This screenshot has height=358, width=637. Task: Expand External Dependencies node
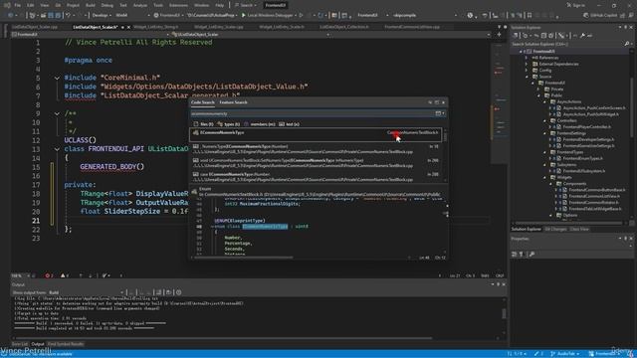527,64
